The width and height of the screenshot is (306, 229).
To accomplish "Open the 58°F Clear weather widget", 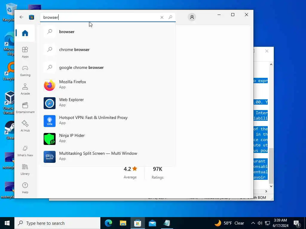I will 229,223.
